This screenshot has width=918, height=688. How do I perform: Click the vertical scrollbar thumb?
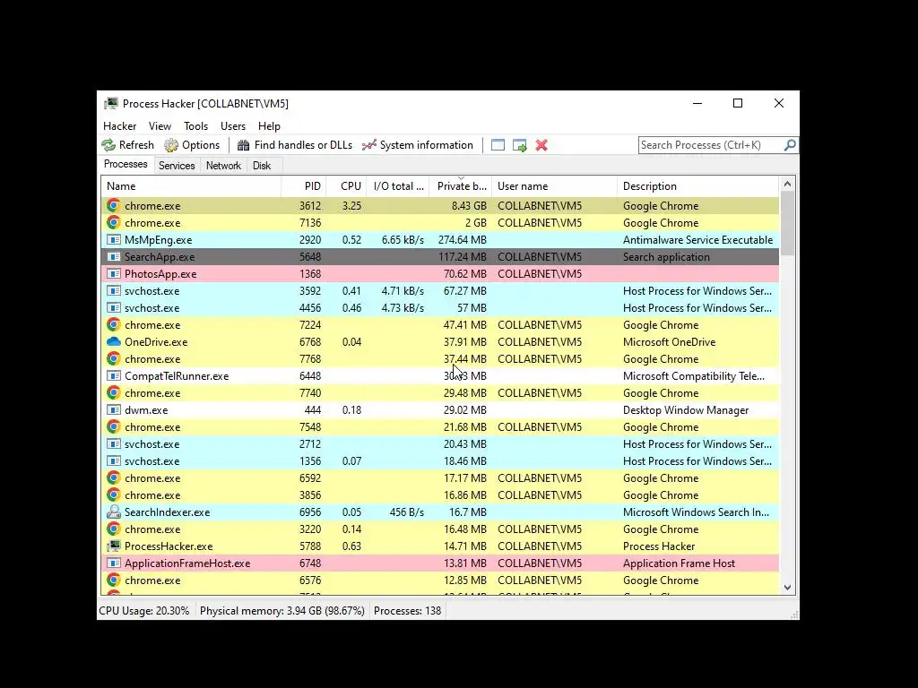tap(787, 223)
